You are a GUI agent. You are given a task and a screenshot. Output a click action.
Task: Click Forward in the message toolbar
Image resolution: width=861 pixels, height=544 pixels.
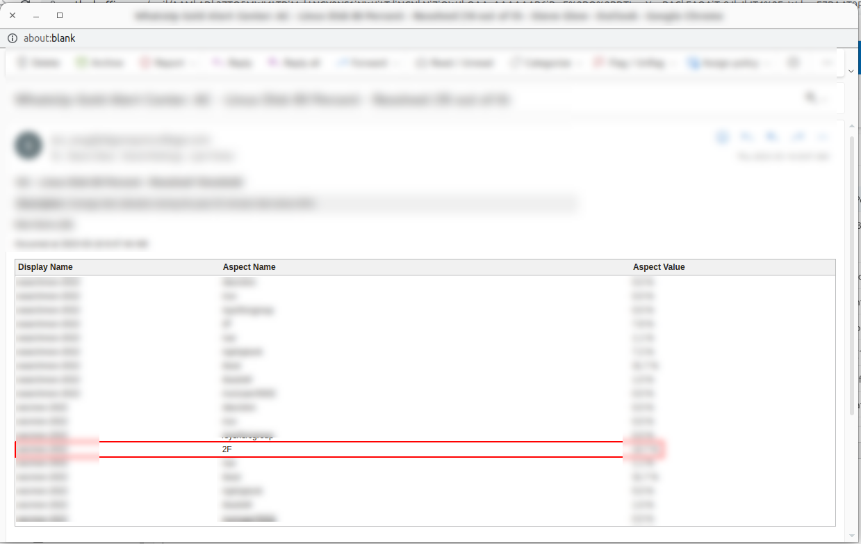coord(368,63)
